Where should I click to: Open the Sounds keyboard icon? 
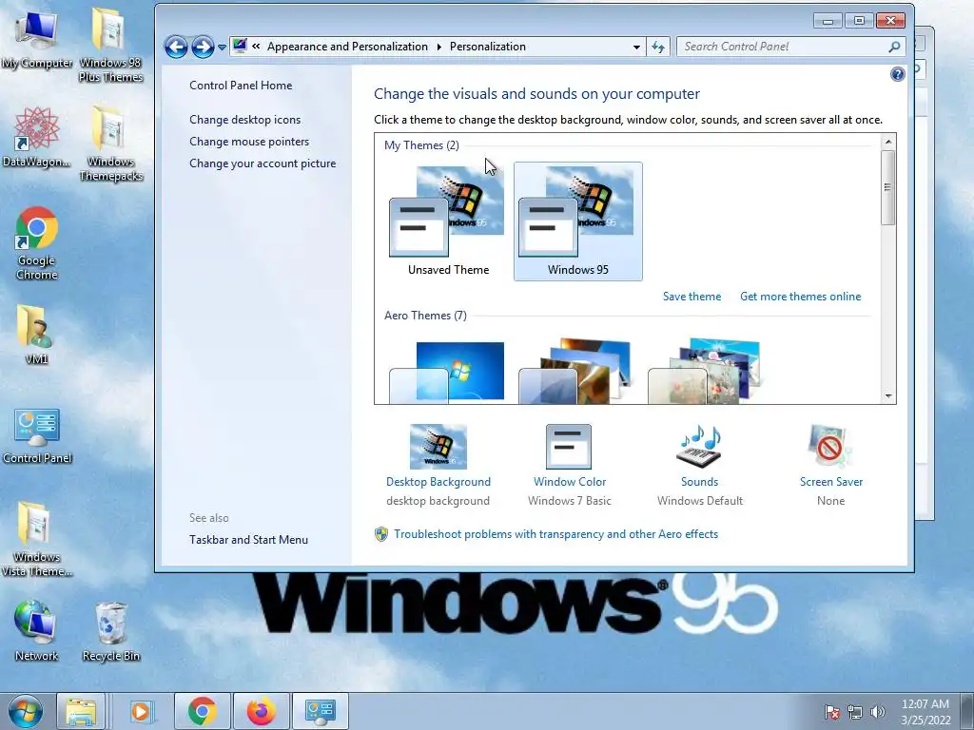699,447
